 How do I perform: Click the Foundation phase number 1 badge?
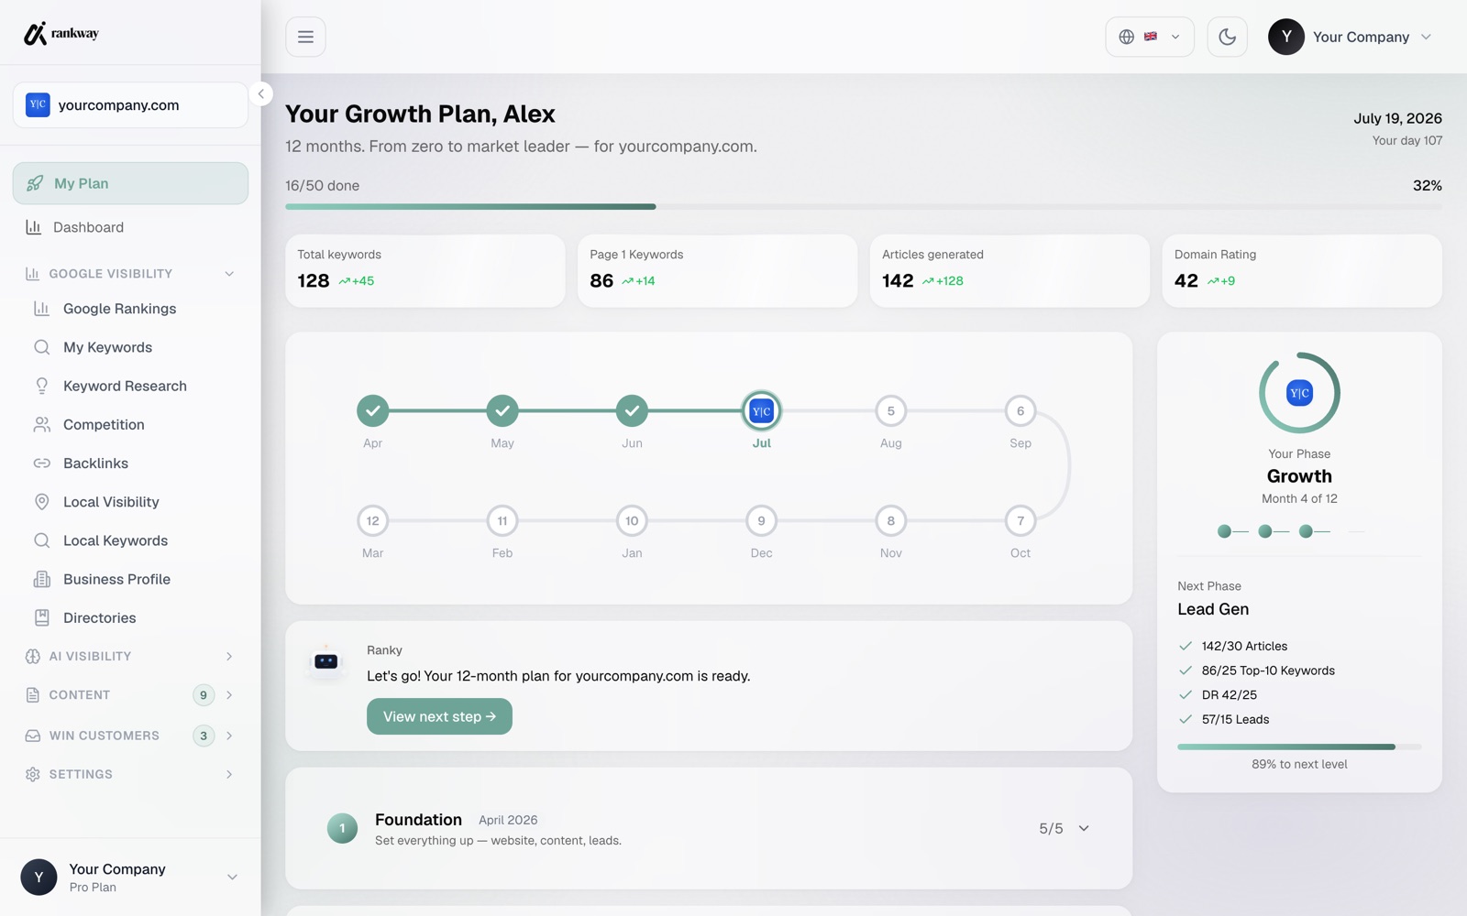342,828
